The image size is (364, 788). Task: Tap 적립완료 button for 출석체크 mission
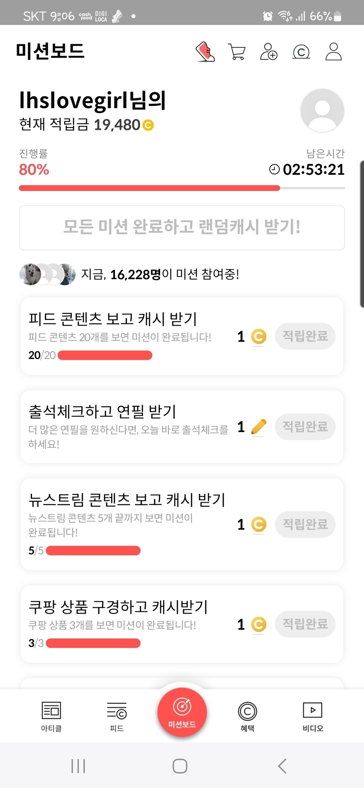click(x=305, y=426)
